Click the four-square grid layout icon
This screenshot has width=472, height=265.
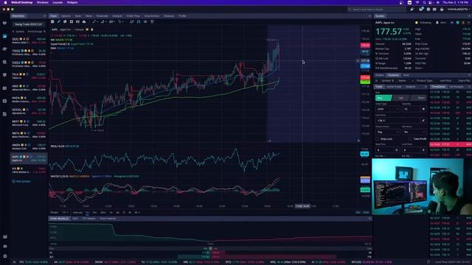coord(72,21)
